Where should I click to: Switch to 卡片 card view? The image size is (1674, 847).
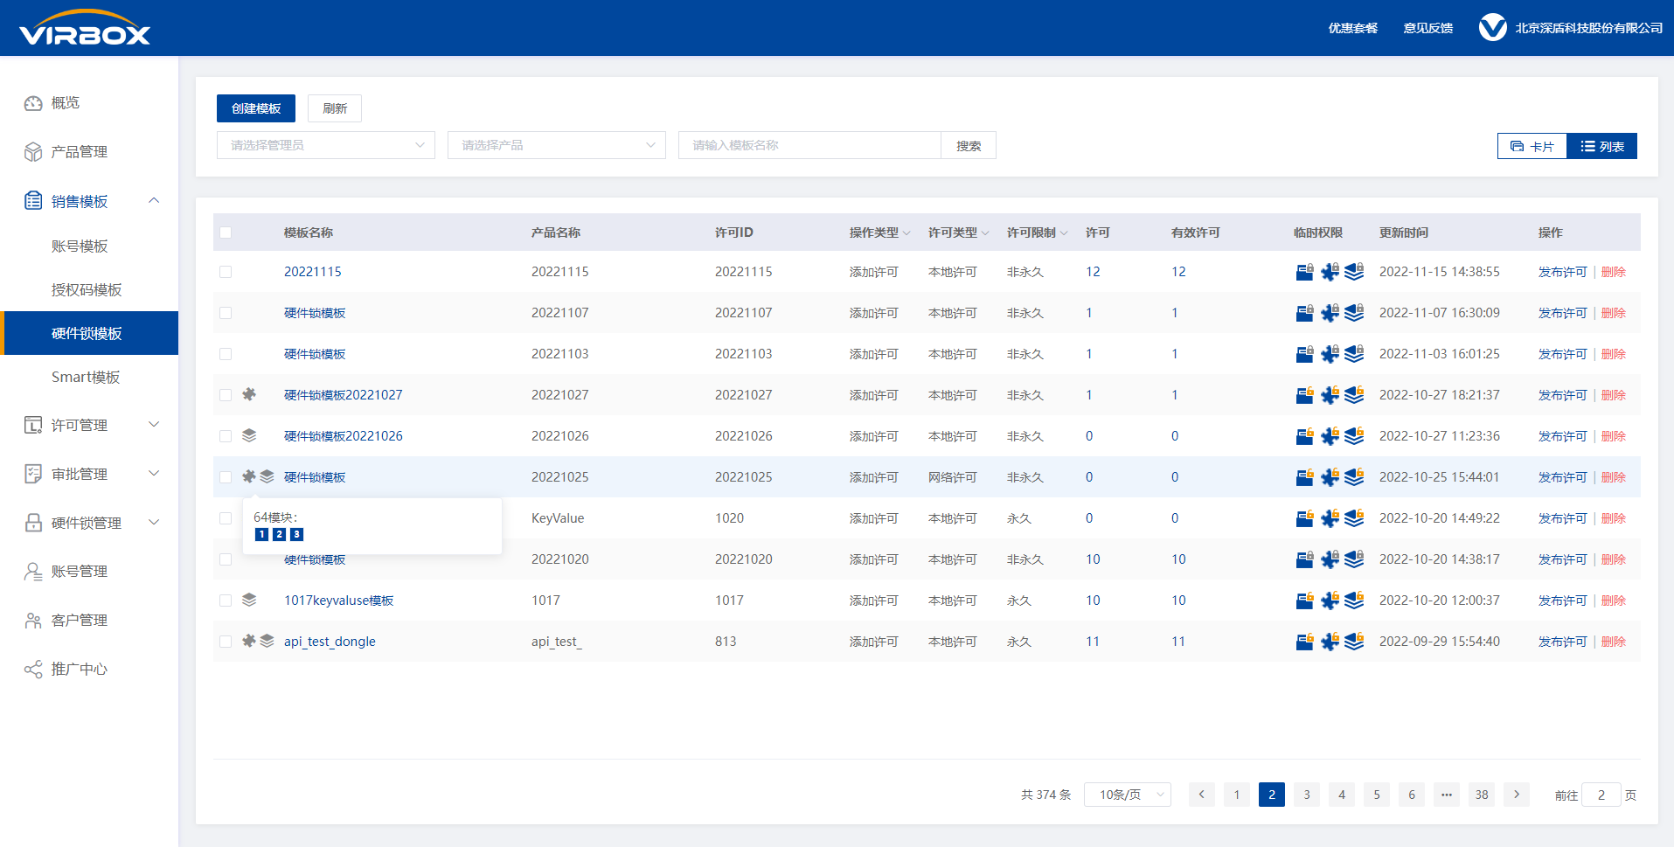click(1532, 146)
